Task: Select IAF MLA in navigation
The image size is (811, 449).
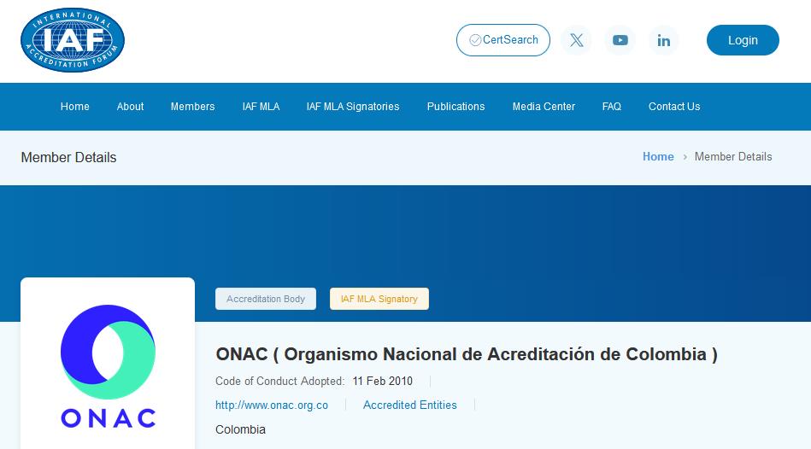Action: [261, 107]
